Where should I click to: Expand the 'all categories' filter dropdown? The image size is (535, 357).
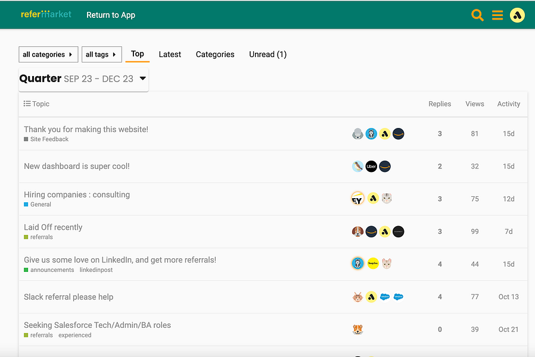(48, 54)
